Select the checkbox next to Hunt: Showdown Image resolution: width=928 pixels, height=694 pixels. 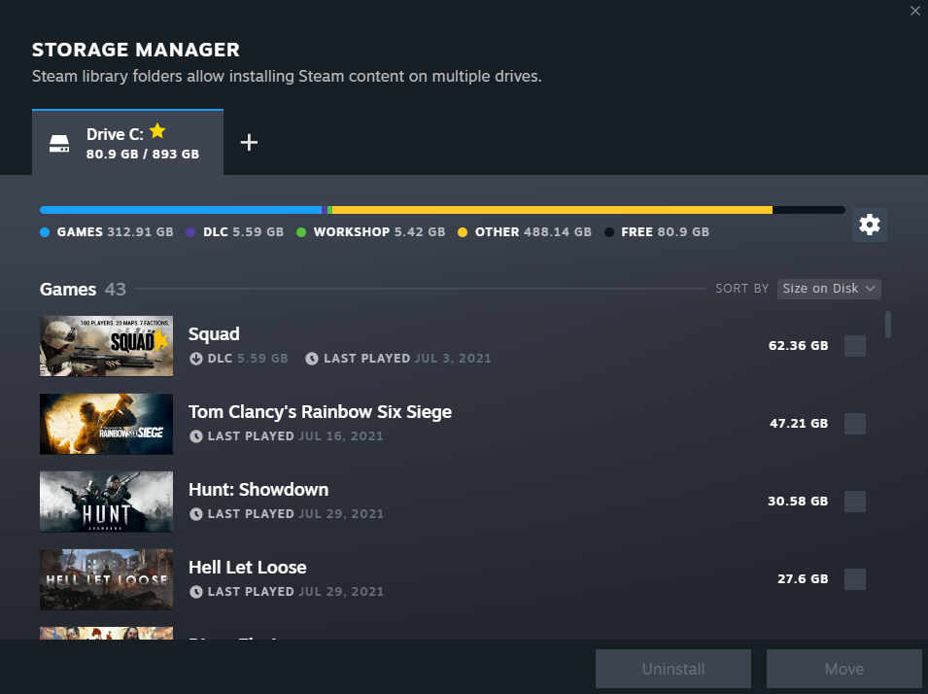854,502
